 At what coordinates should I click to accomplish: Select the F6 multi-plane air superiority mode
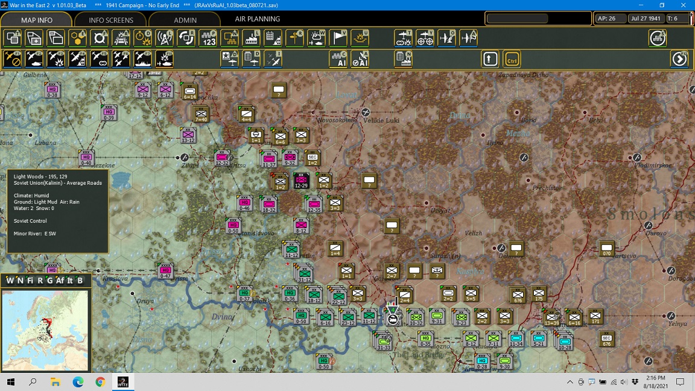click(121, 59)
